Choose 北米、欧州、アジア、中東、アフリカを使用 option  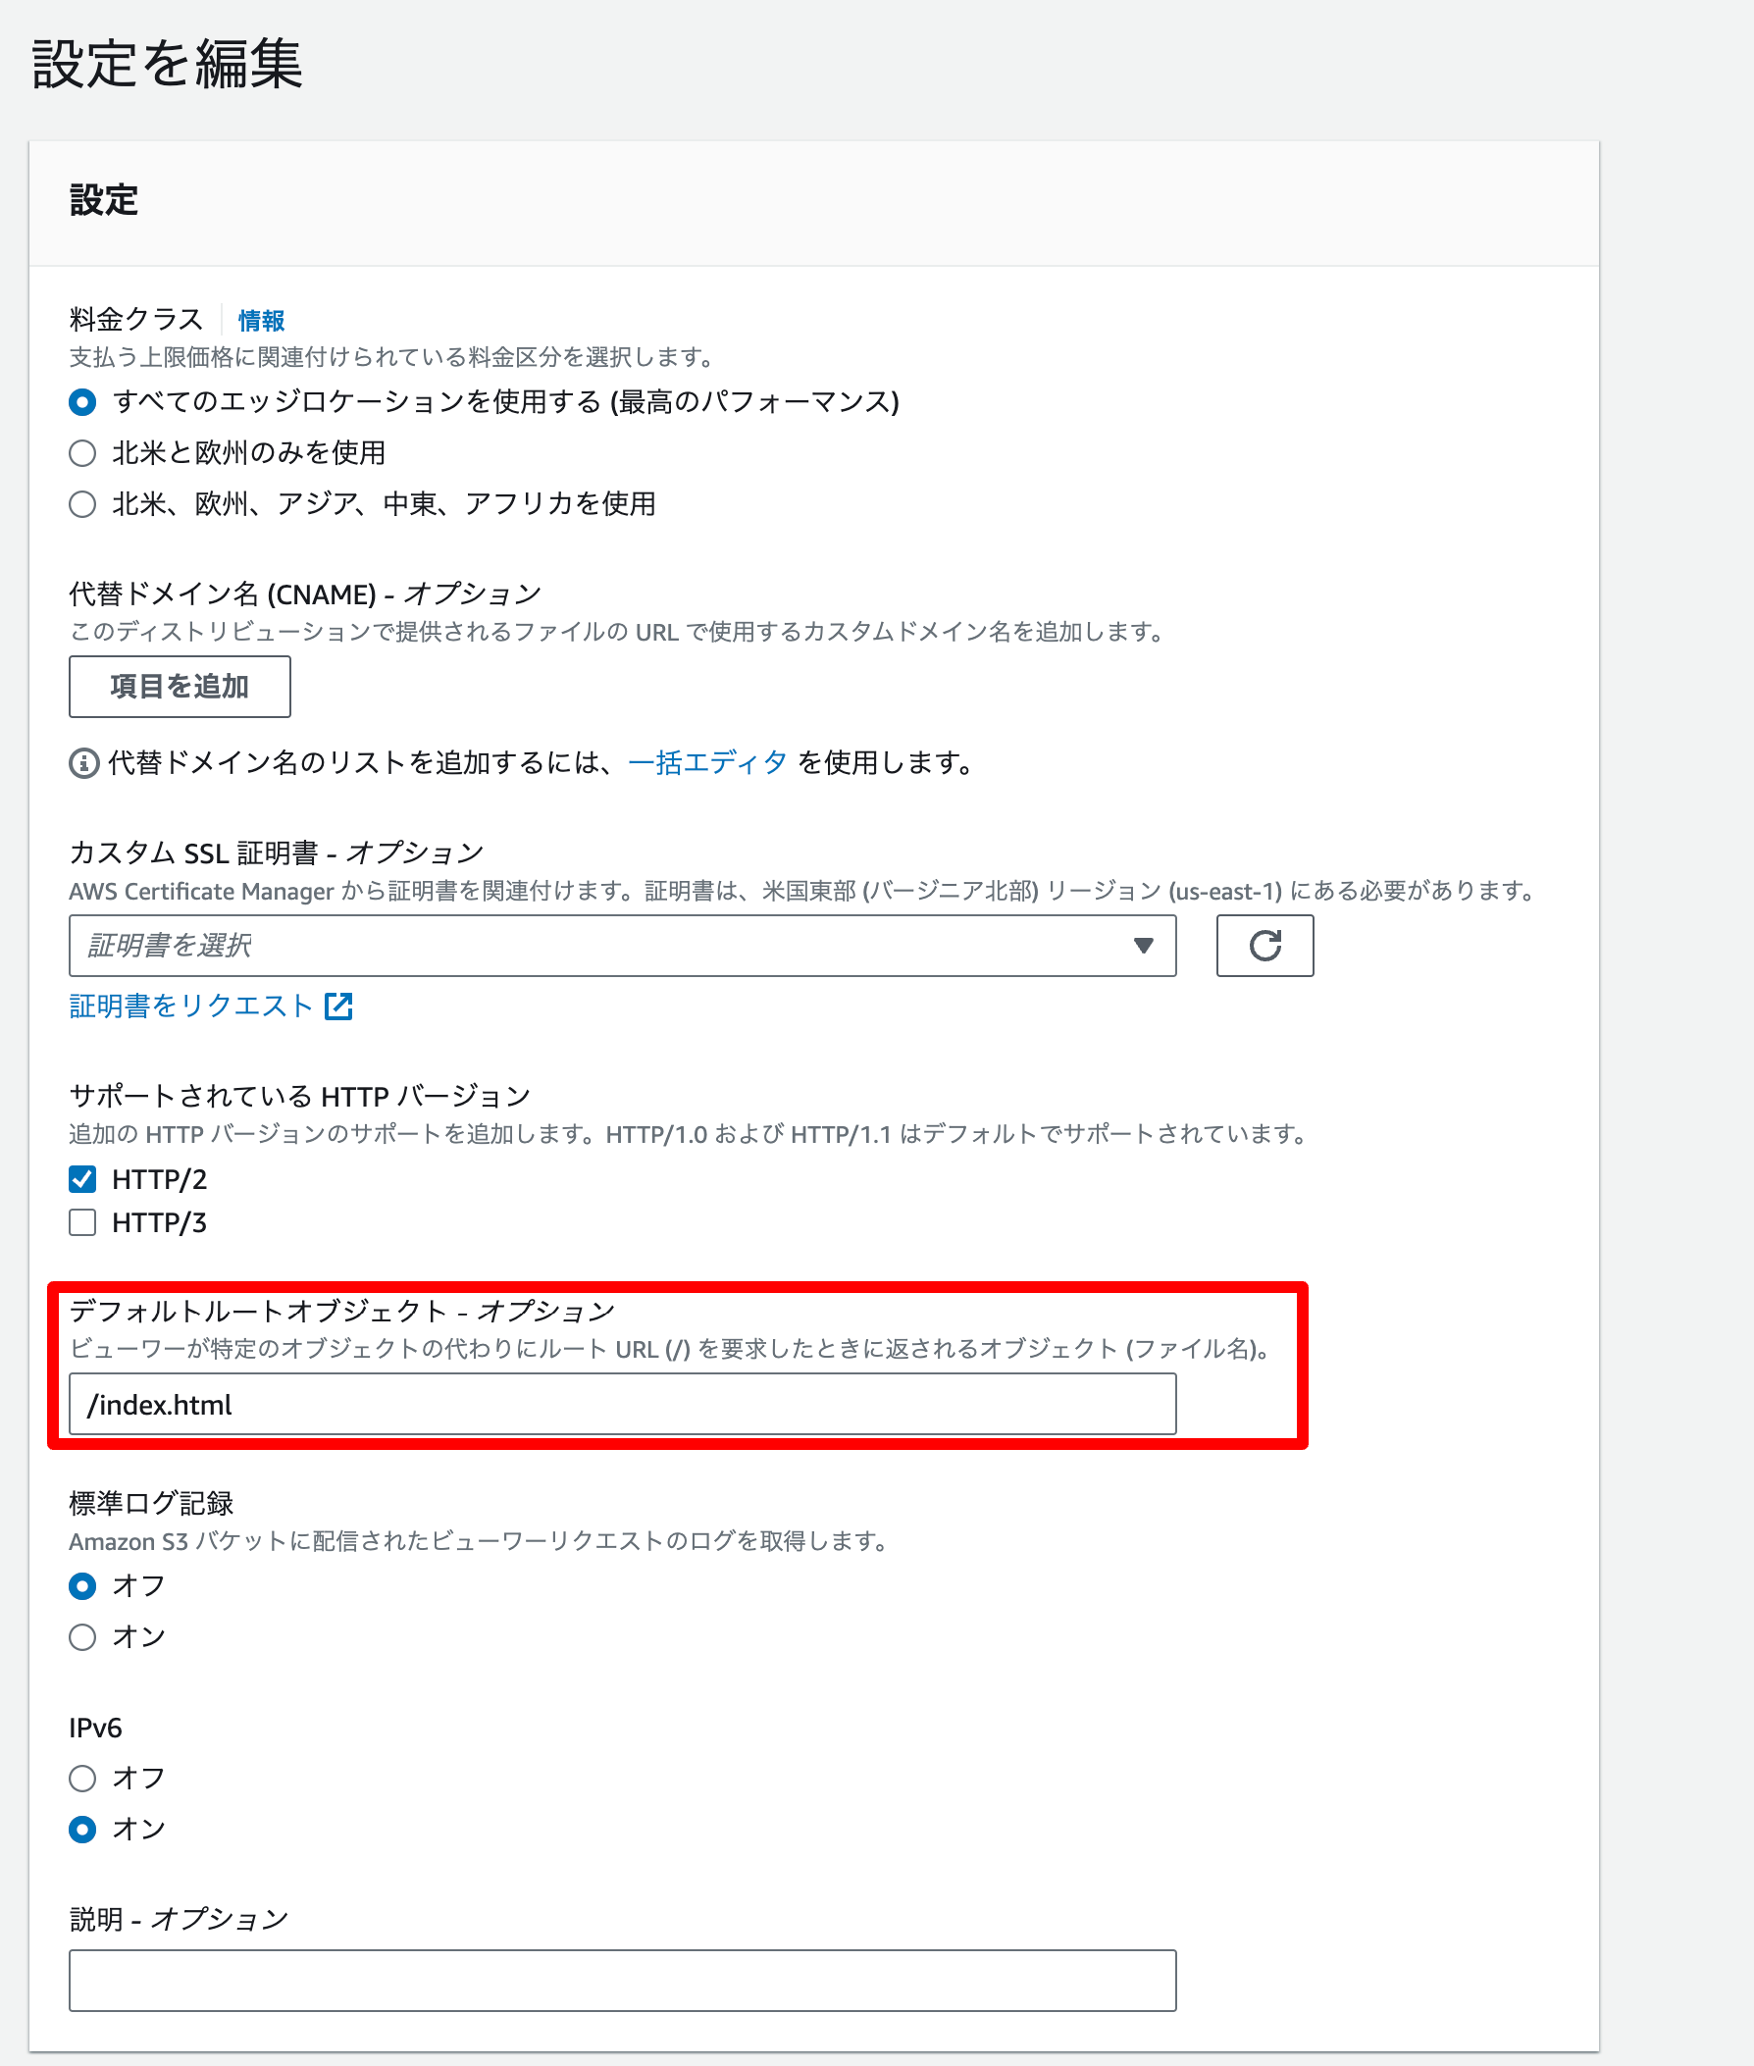tap(82, 504)
